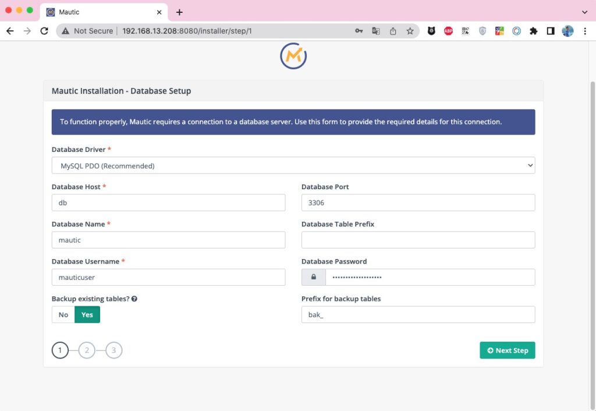Click the Next Step button

tap(508, 350)
